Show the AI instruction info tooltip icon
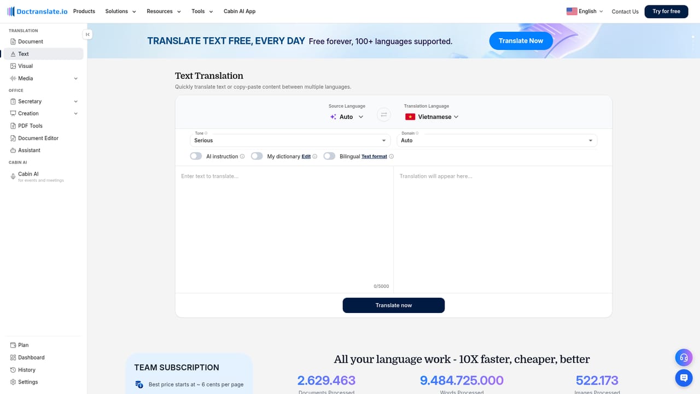Viewport: 700px width, 394px height. (x=242, y=157)
